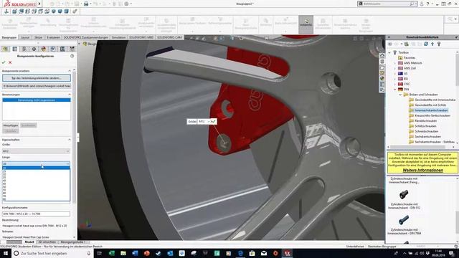Viewport: 459px width, 258px height.
Task: Select the Isometric view cube icon
Action: [x=54, y=11]
